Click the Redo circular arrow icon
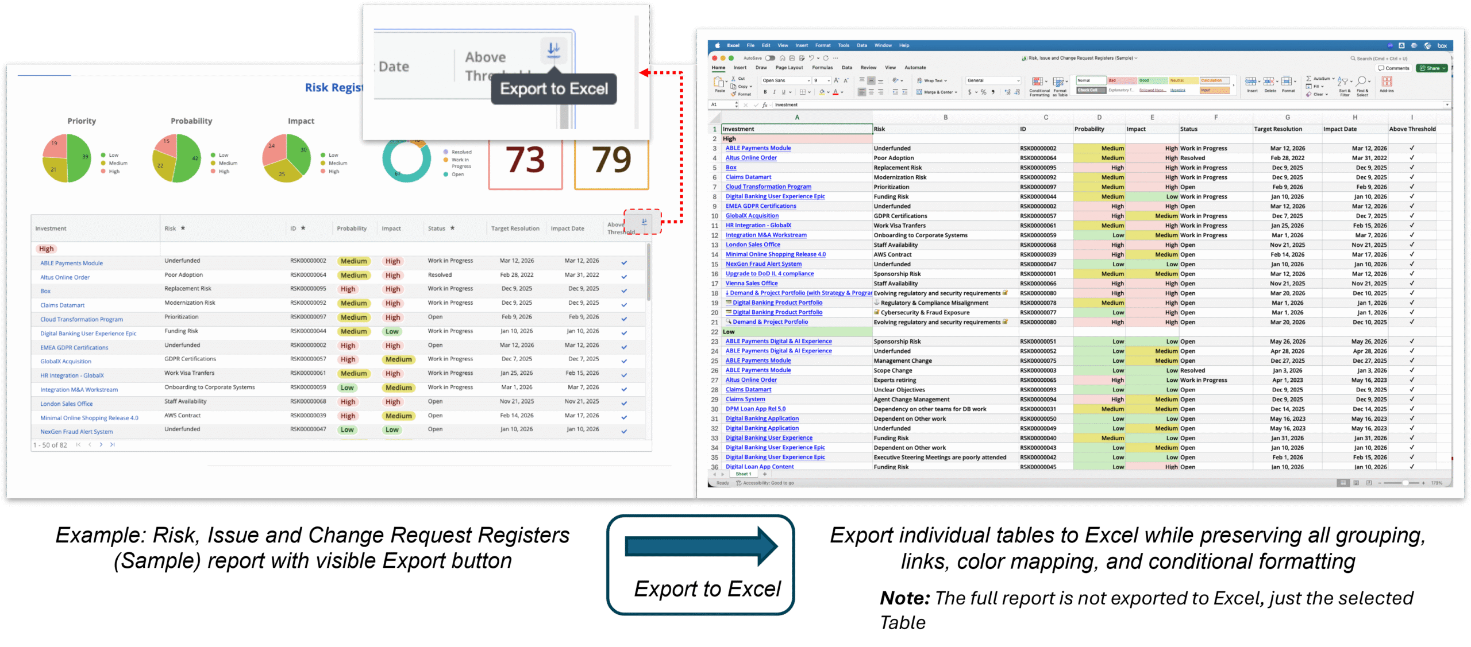Image resolution: width=1471 pixels, height=647 pixels. pos(826,58)
